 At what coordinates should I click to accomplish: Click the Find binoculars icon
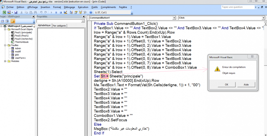coord(35,12)
